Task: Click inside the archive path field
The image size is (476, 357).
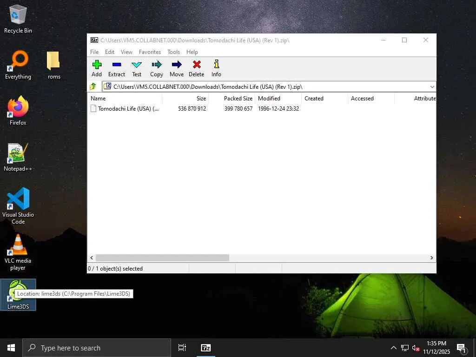Action: click(x=269, y=87)
